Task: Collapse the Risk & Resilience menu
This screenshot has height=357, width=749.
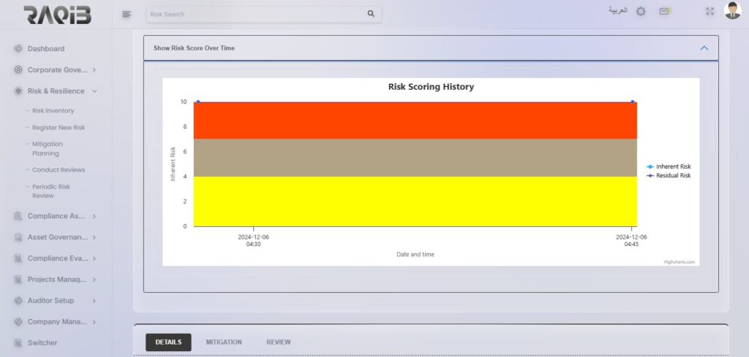Action: 94,91
